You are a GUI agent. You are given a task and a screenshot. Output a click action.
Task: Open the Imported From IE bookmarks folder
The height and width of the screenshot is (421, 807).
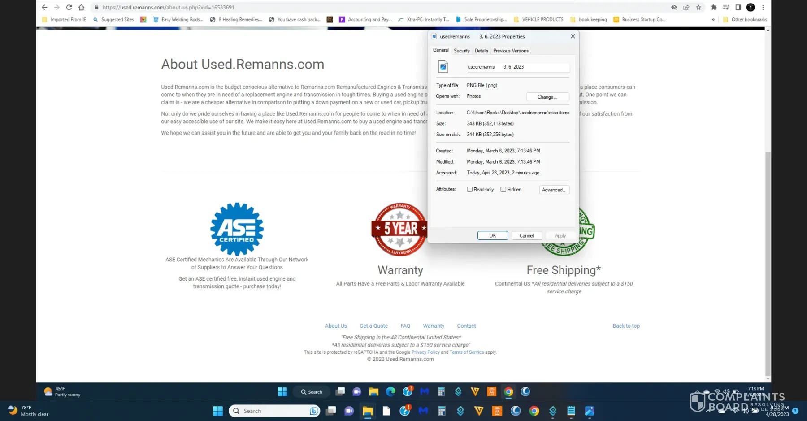[64, 19]
